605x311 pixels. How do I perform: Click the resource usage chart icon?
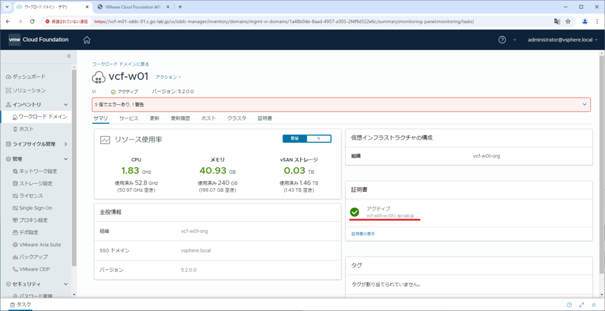point(105,140)
